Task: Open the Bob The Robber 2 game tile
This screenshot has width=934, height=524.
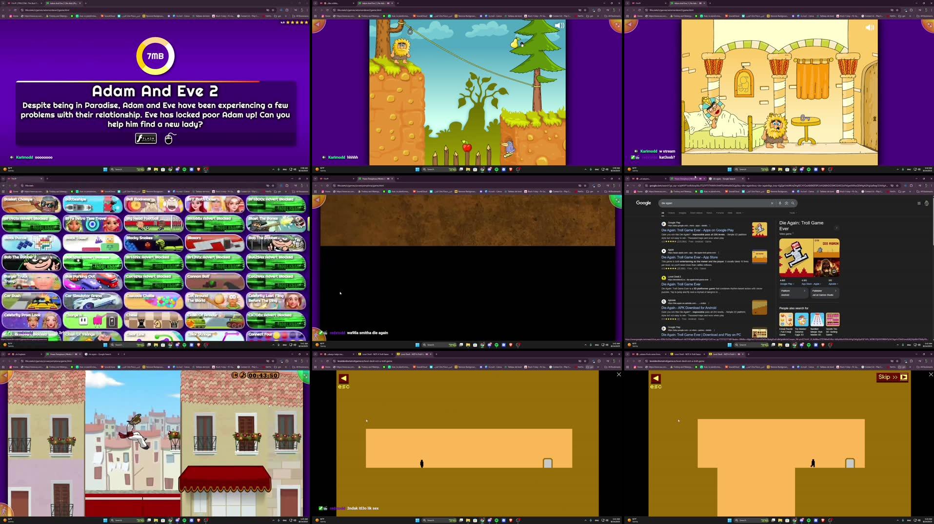Action: (31, 262)
